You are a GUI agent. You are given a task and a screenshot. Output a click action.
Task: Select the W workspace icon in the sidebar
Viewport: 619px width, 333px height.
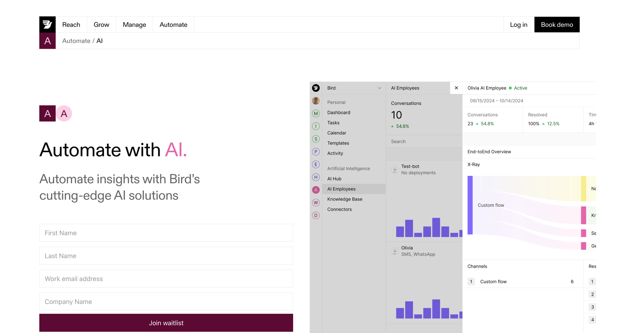tap(316, 202)
